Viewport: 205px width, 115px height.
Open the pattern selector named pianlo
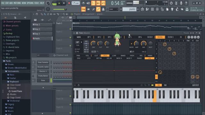click(129, 9)
